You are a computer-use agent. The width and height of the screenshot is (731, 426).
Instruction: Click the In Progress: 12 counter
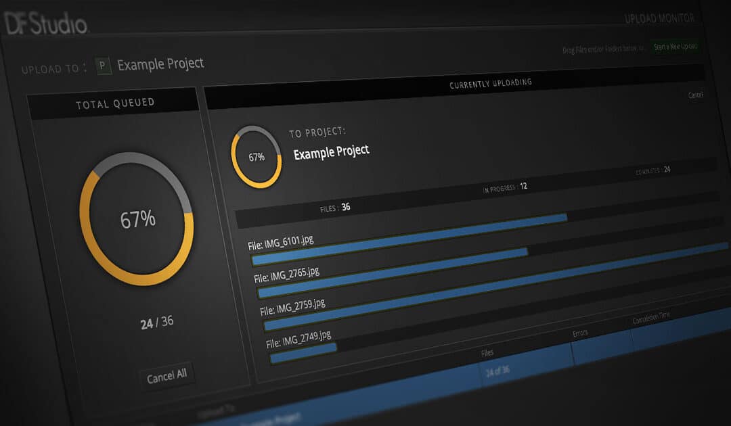tap(504, 187)
